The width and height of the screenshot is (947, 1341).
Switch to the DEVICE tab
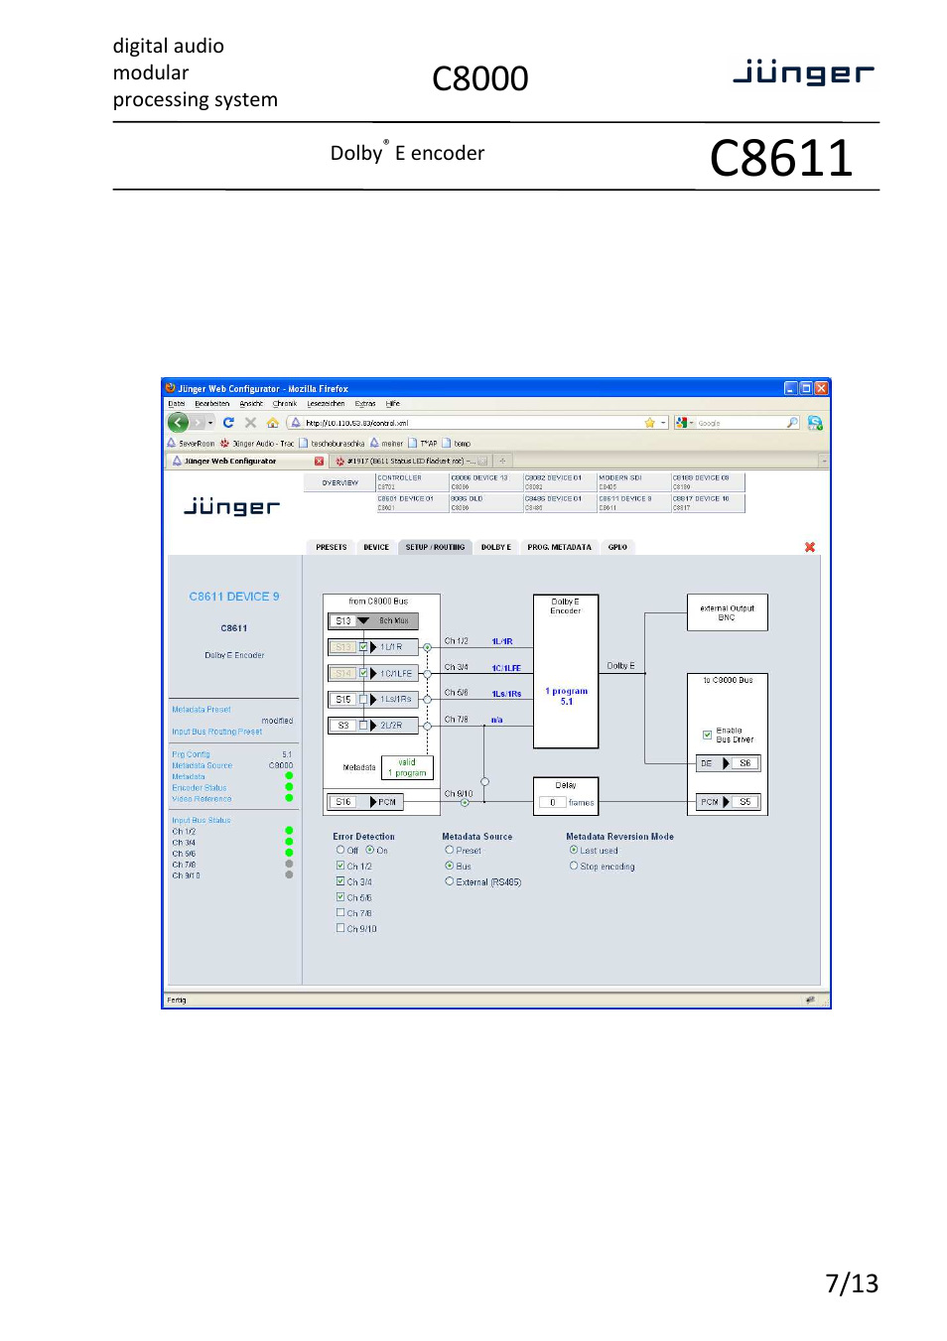coord(376,547)
